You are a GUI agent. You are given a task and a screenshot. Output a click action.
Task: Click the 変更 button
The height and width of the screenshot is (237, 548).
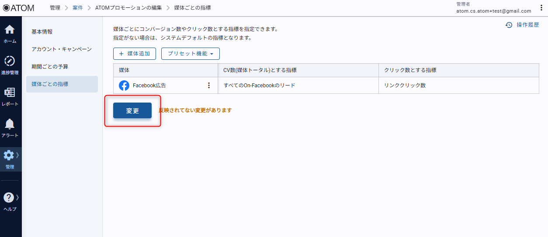tap(132, 111)
